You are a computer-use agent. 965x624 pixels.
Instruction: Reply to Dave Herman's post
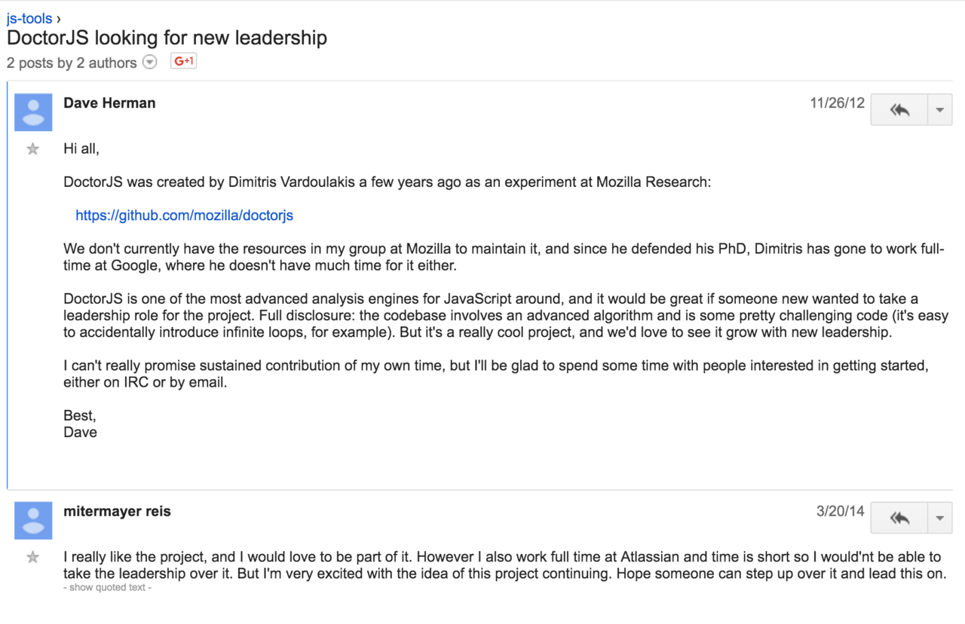pos(899,110)
